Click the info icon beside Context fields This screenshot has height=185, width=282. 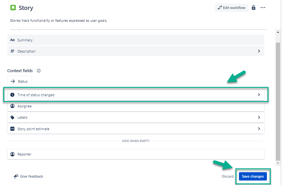pyautogui.click(x=39, y=71)
